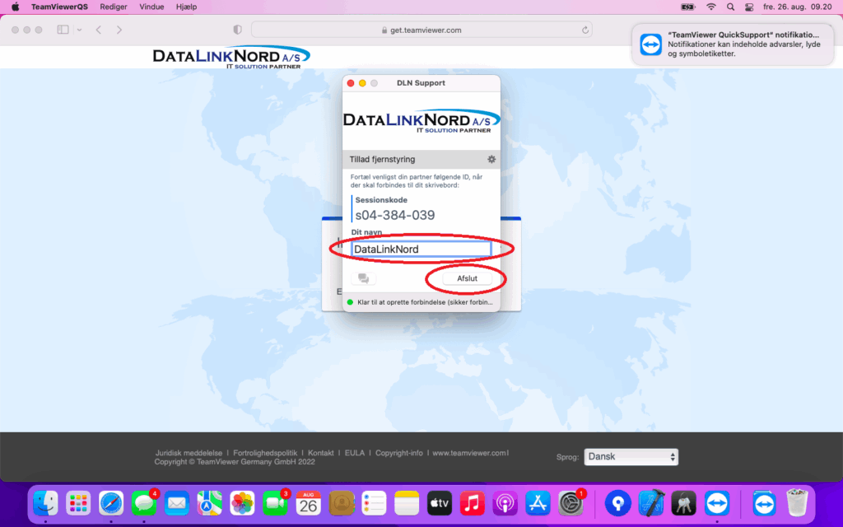Open the Rediger menu
The image size is (843, 527).
click(x=113, y=7)
